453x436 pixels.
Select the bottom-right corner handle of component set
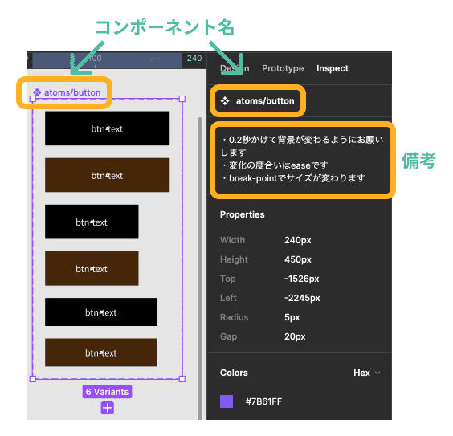pyautogui.click(x=182, y=378)
